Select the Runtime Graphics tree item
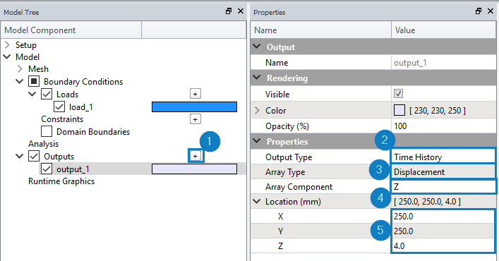 point(61,181)
